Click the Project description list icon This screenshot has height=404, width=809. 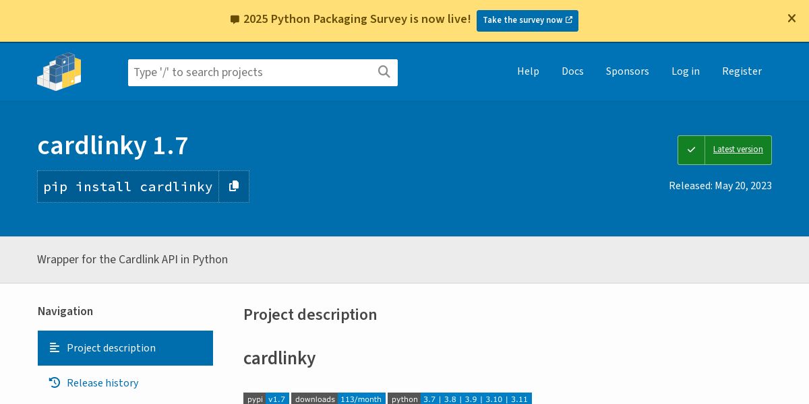pyautogui.click(x=55, y=347)
